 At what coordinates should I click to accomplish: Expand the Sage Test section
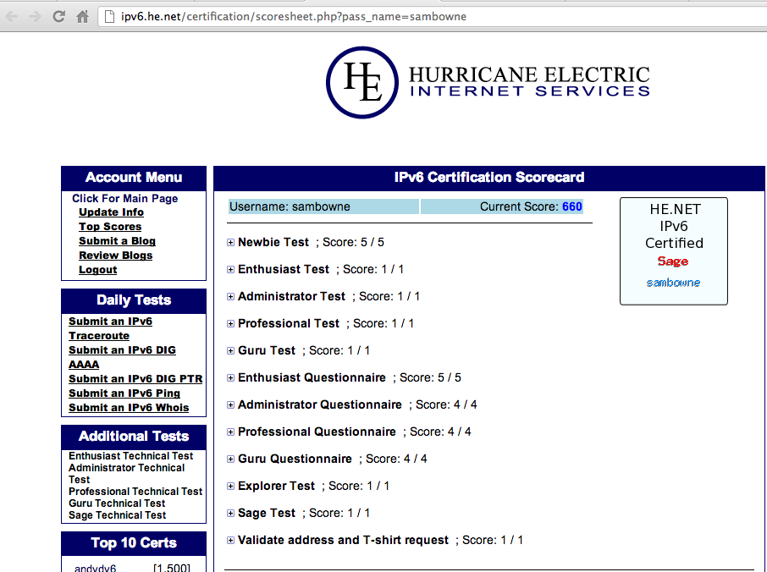(x=230, y=514)
